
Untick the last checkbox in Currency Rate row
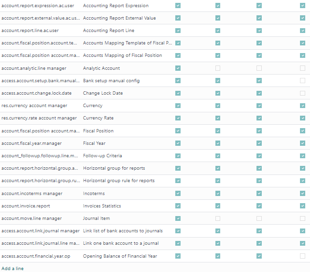click(302, 118)
